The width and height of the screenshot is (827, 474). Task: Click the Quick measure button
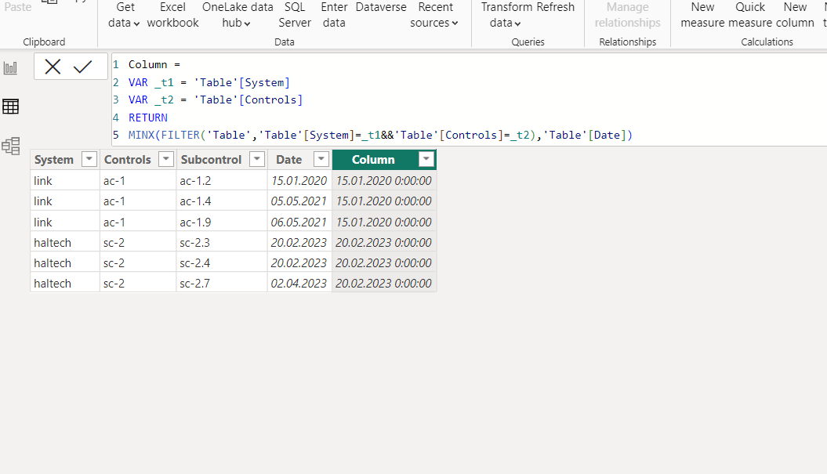click(750, 15)
